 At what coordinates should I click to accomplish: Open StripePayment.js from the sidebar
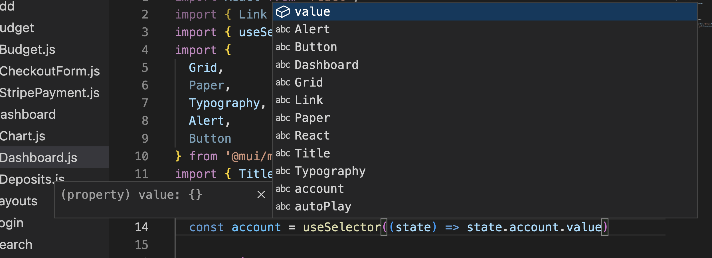(x=50, y=93)
